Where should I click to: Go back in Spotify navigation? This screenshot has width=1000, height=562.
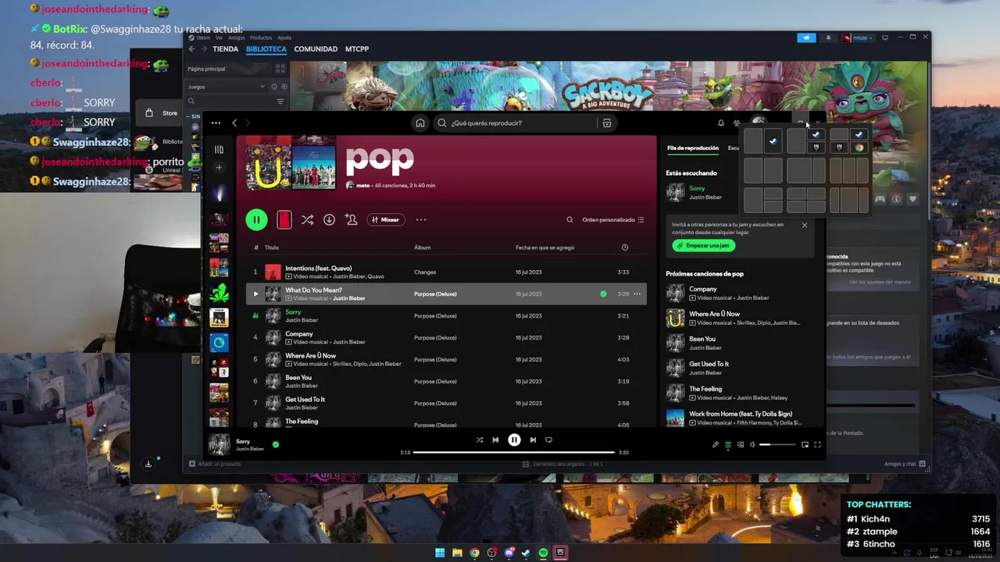[x=234, y=123]
